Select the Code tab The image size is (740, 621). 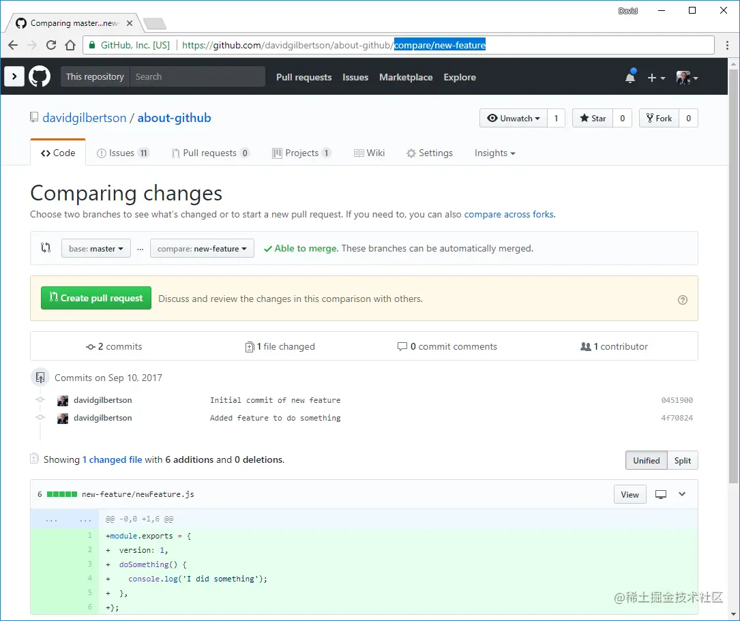click(x=58, y=153)
